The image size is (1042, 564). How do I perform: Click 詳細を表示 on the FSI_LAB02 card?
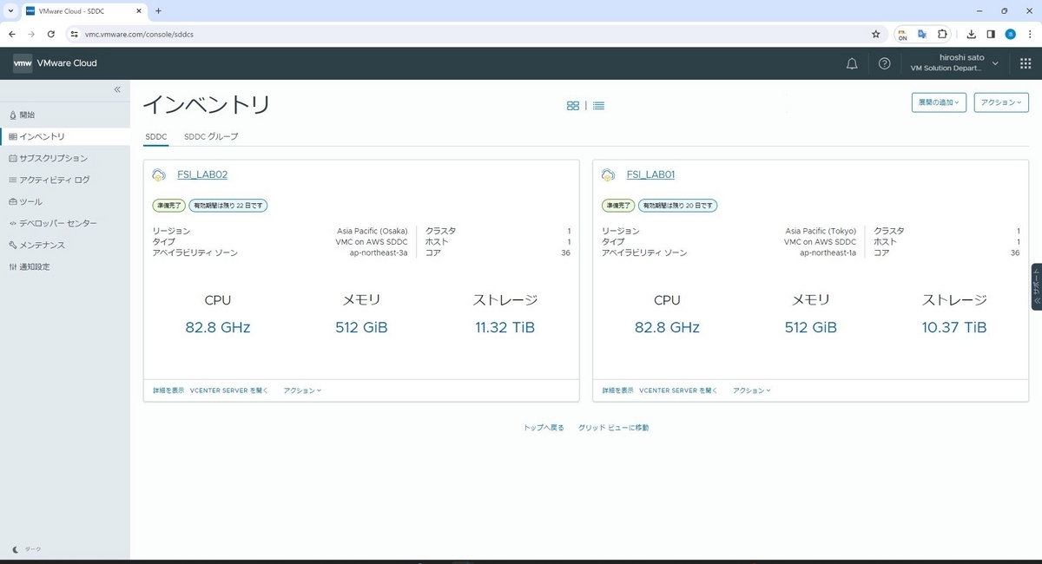coord(168,390)
